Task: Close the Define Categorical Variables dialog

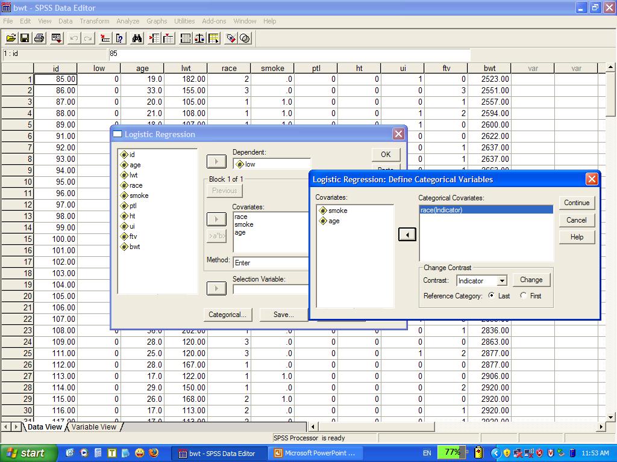Action: coord(592,179)
